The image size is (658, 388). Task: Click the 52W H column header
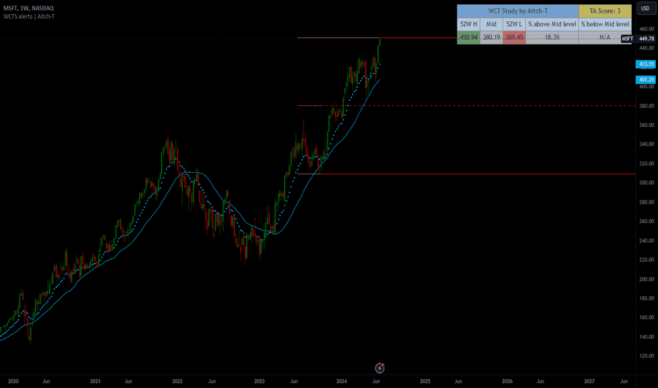(468, 24)
